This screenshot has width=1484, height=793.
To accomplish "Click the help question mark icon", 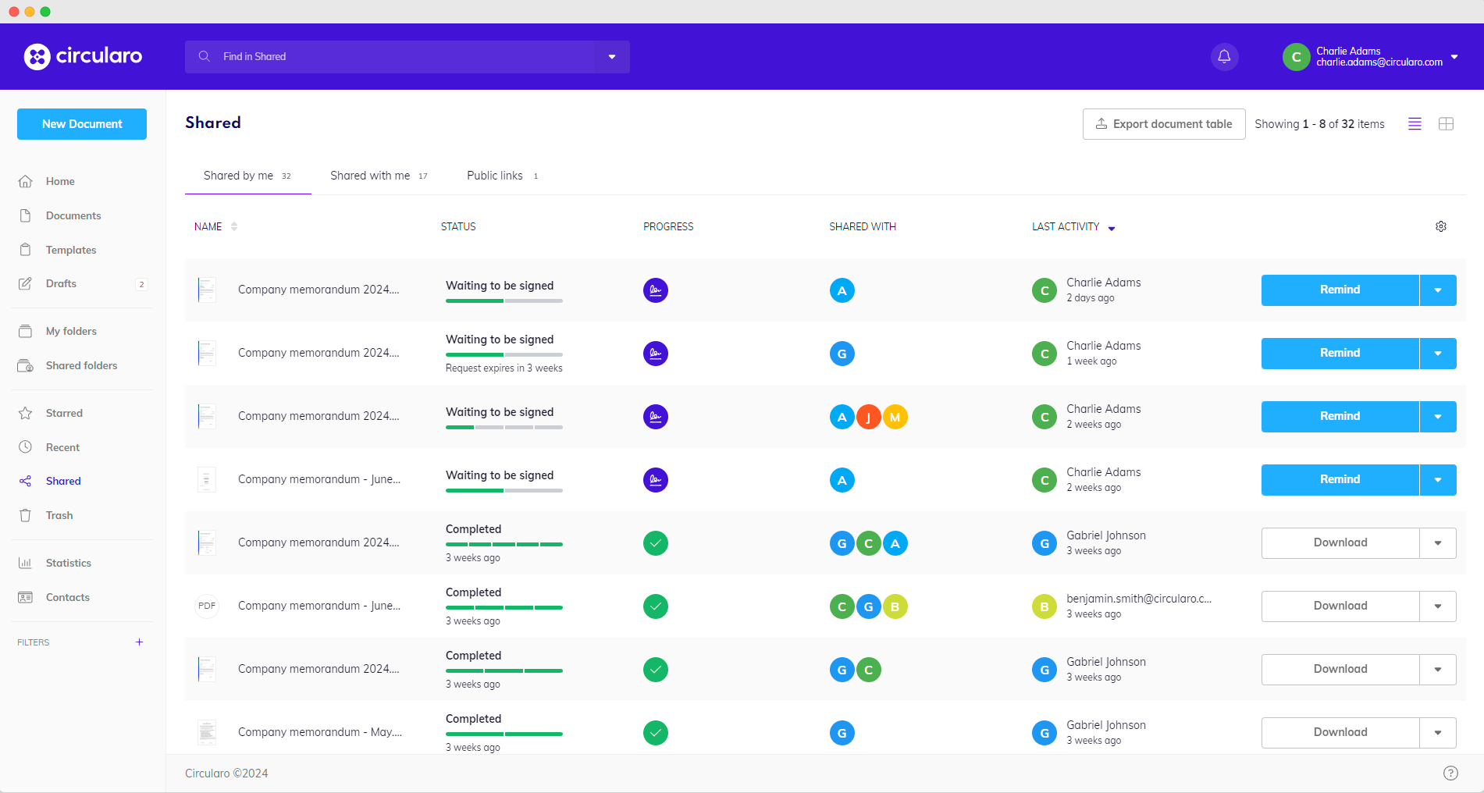I will (x=1450, y=773).
